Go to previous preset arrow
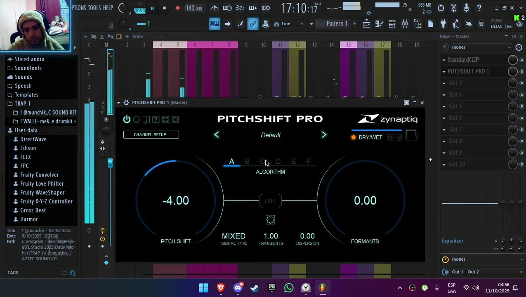This screenshot has width=526, height=297. tap(217, 135)
